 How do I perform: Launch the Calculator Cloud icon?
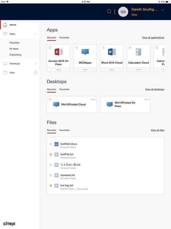click(138, 52)
